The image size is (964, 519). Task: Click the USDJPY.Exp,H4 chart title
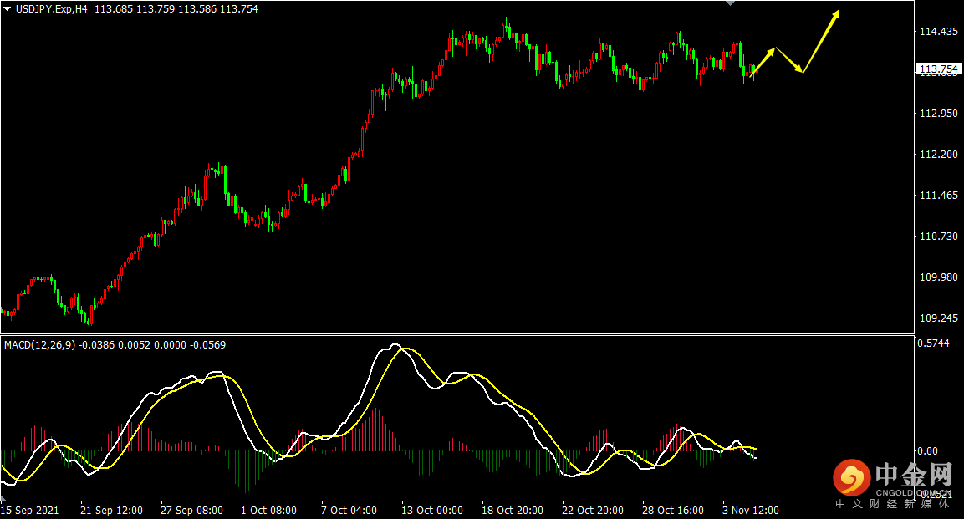click(x=52, y=9)
